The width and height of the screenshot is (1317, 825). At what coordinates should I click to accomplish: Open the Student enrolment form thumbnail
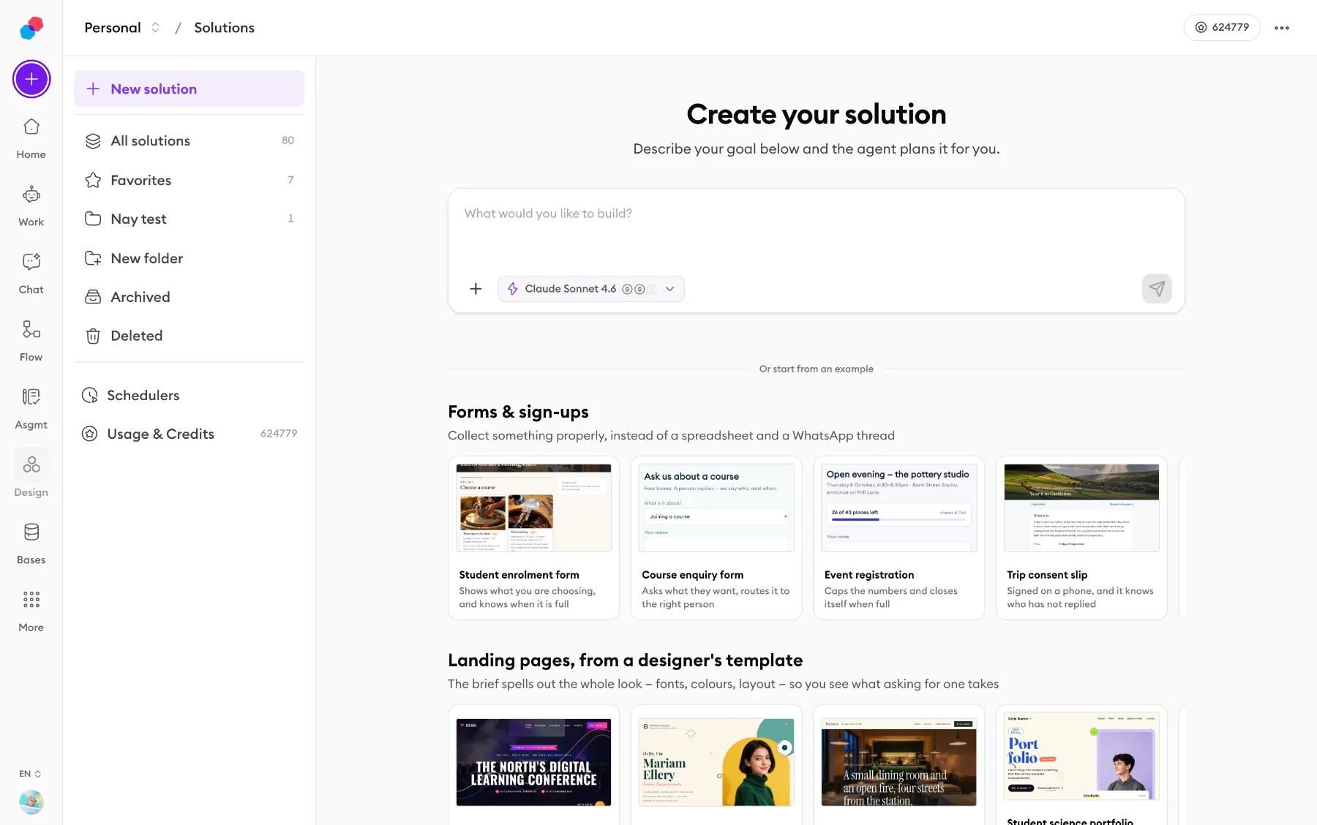click(x=533, y=508)
